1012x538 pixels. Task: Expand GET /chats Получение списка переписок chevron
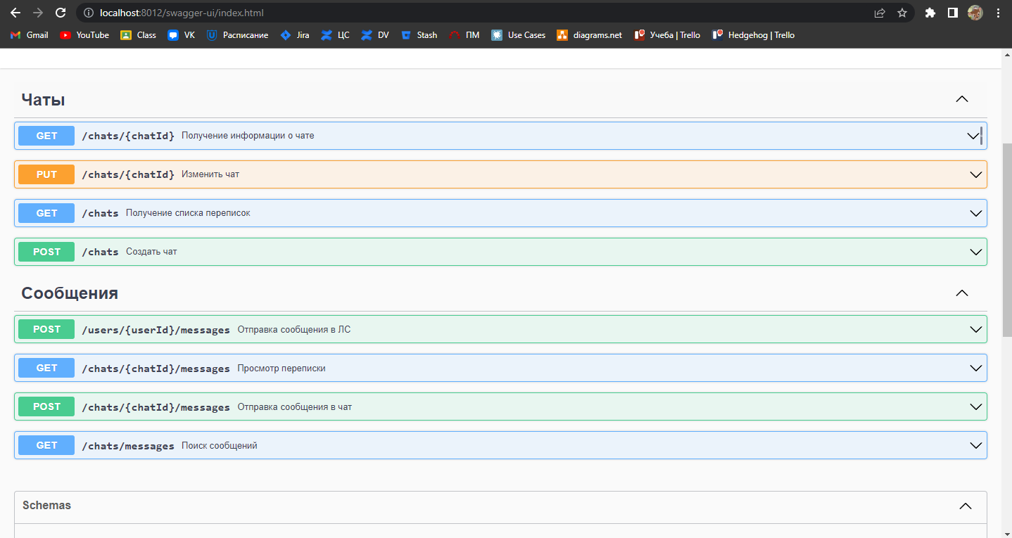[x=976, y=213]
